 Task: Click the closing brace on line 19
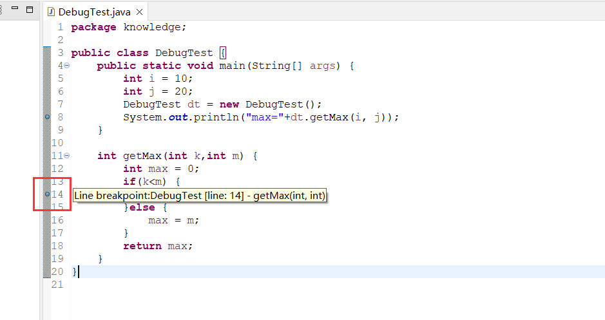(101, 259)
